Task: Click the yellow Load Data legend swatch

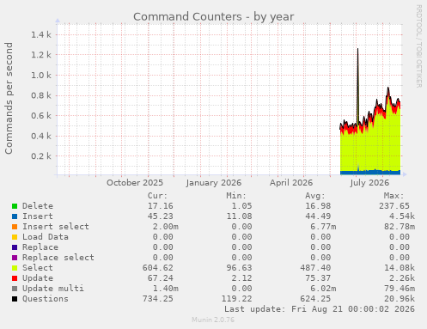Action: (15, 237)
